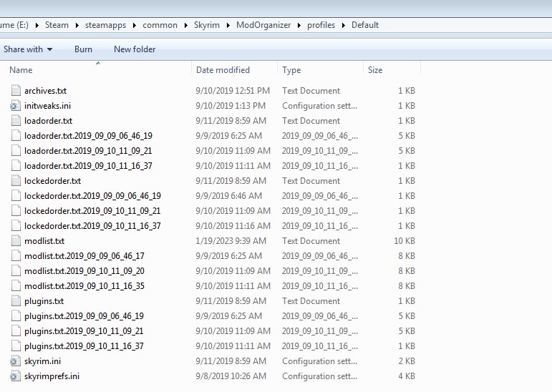Screen dimensions: 552x392
Task: Click icon of plugins.txt.2019_09_09_06_46_19
Action: 16,316
